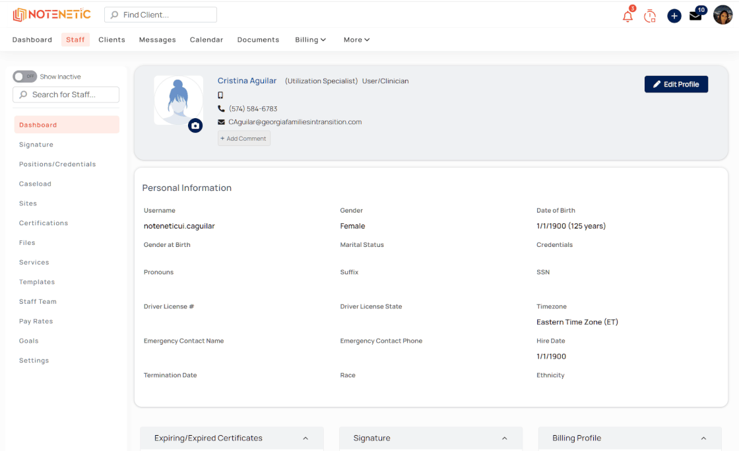739x451 pixels.
Task: Expand the More dropdown menu
Action: click(356, 40)
